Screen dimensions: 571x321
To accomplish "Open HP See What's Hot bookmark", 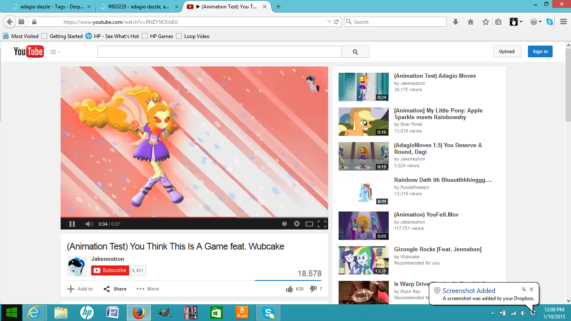I will [x=112, y=36].
